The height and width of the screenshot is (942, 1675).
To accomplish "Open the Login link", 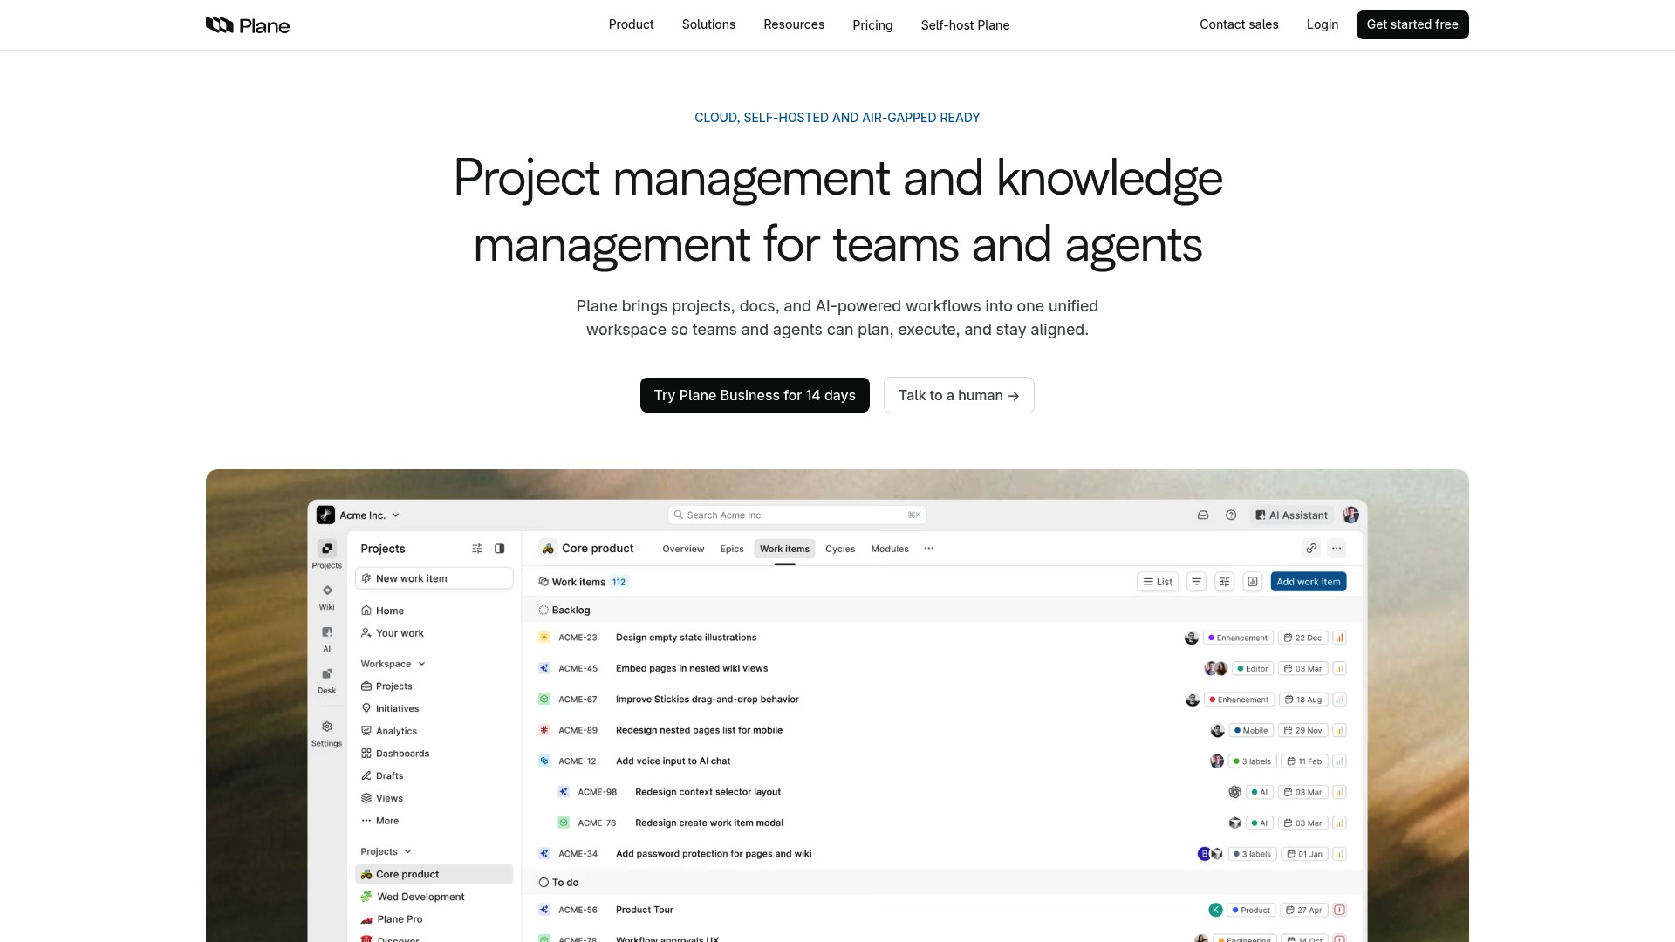I will (1323, 24).
